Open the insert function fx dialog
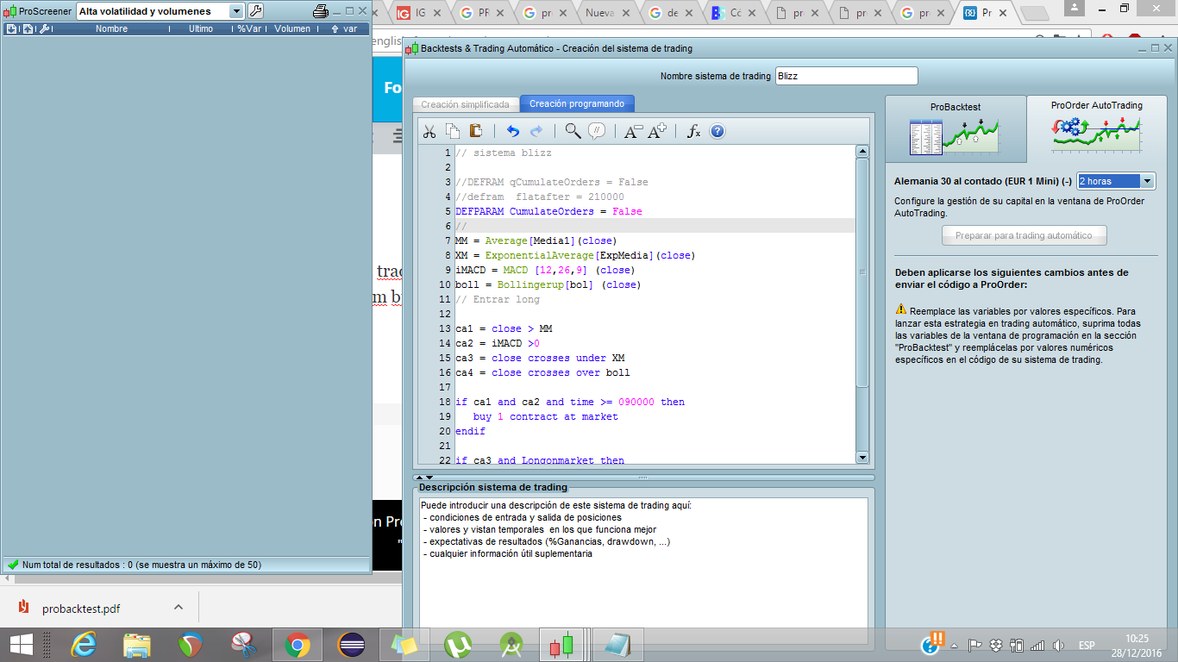This screenshot has width=1178, height=662. point(691,131)
